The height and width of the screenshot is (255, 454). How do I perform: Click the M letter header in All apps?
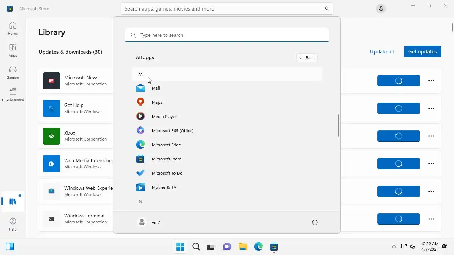[227, 74]
